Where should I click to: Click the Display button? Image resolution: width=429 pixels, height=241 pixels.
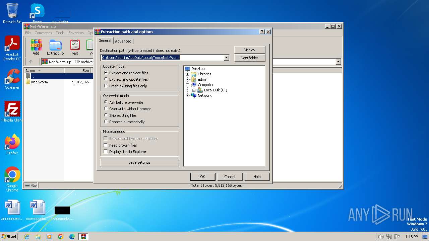coord(249,50)
